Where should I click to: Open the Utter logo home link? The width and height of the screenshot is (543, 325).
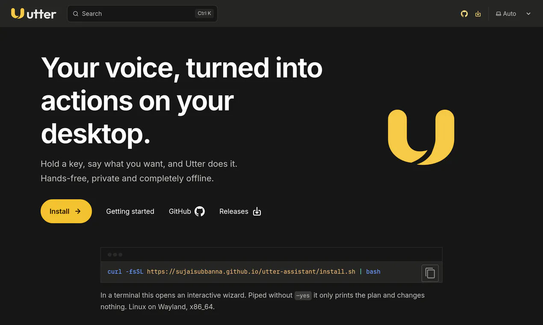33,14
